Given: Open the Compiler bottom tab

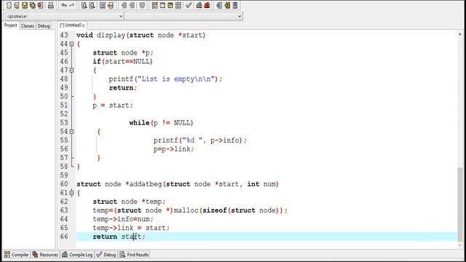Looking at the screenshot, I should [x=16, y=255].
